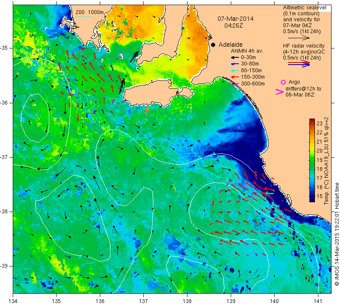Click the (4-12h avg)noQC text
This screenshot has height=306, width=340.
[x=304, y=52]
